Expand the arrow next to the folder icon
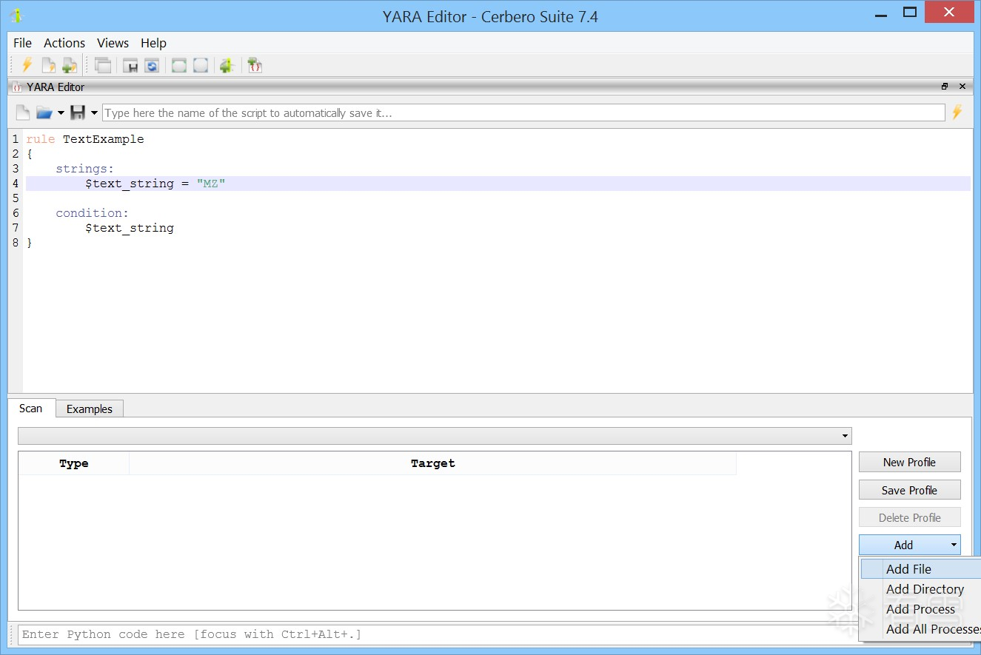This screenshot has height=655, width=981. coord(61,113)
